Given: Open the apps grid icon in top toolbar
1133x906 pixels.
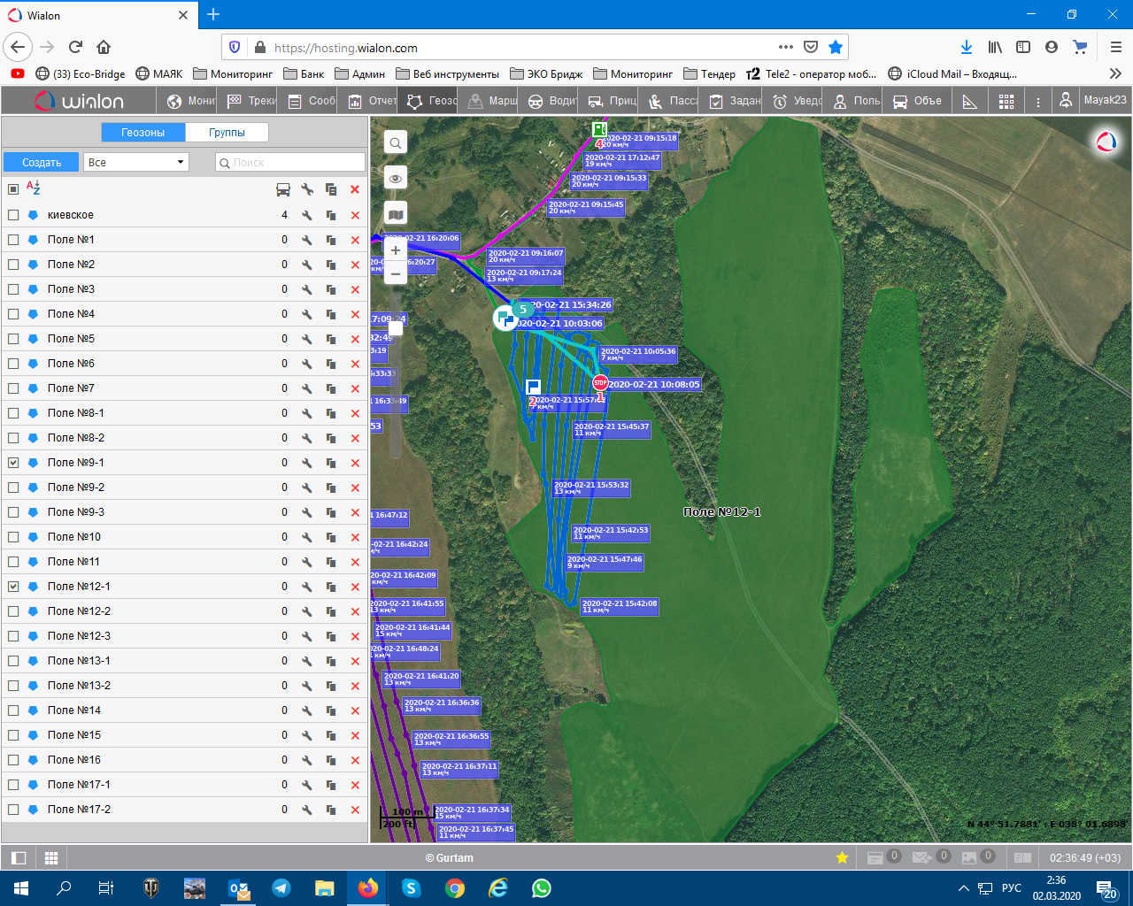Looking at the screenshot, I should click(x=1006, y=102).
